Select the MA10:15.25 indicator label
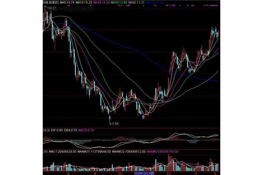The width and height of the screenshot is (263, 175). click(85, 2)
